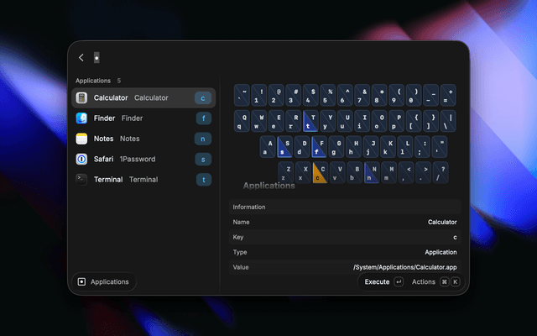The height and width of the screenshot is (336, 537).
Task: Click the Notes app icon
Action: point(81,139)
